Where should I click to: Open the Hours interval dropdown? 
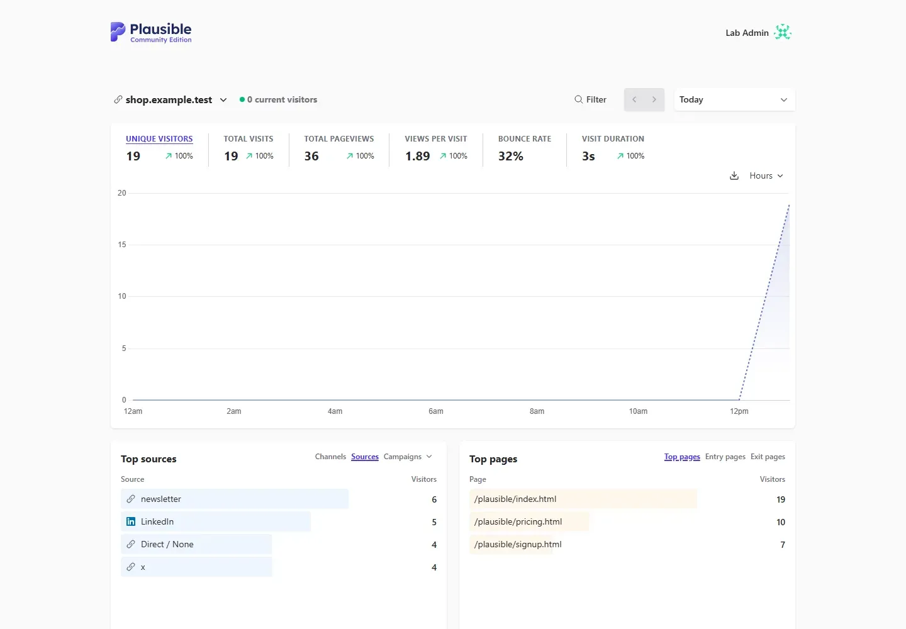coord(766,176)
